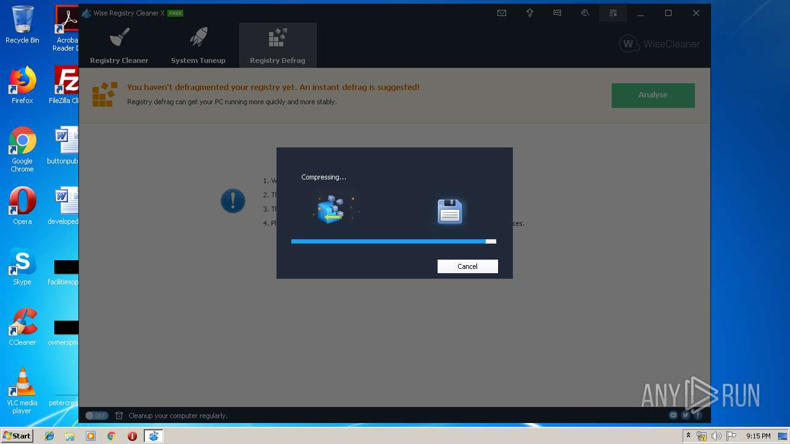Open the email feedback envelope icon
This screenshot has height=444, width=790.
(x=502, y=13)
